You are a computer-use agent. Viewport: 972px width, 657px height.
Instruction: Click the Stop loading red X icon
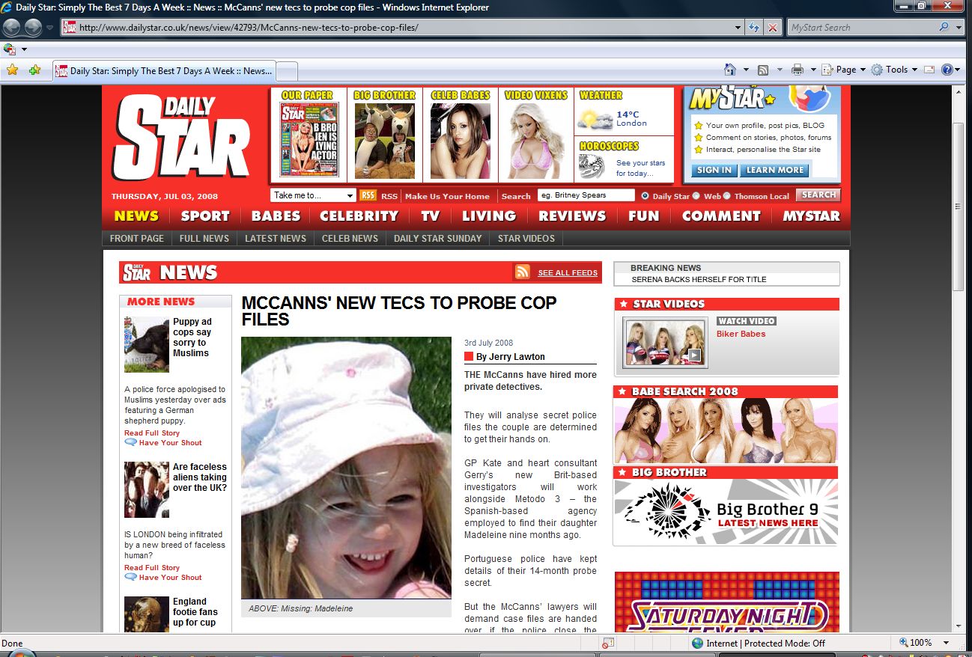[773, 28]
